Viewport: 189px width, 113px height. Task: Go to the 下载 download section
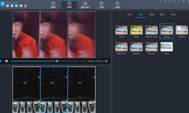coord(101,5)
